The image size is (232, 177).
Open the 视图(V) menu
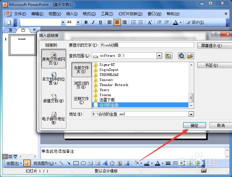tap(55, 14)
